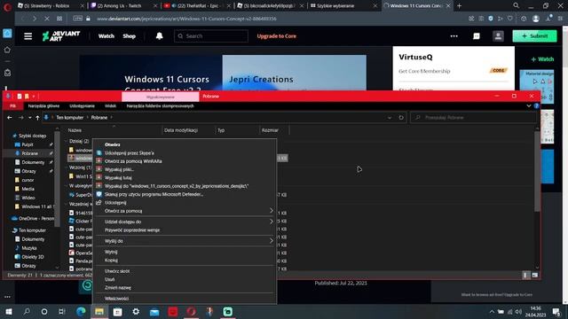
Task: Open Opera GX on taskbar
Action: pos(192,311)
